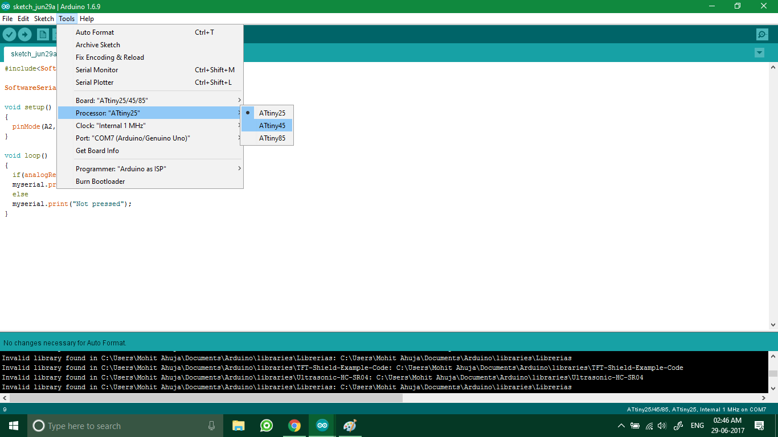Open the Wi-Fi network tray icon

649,426
